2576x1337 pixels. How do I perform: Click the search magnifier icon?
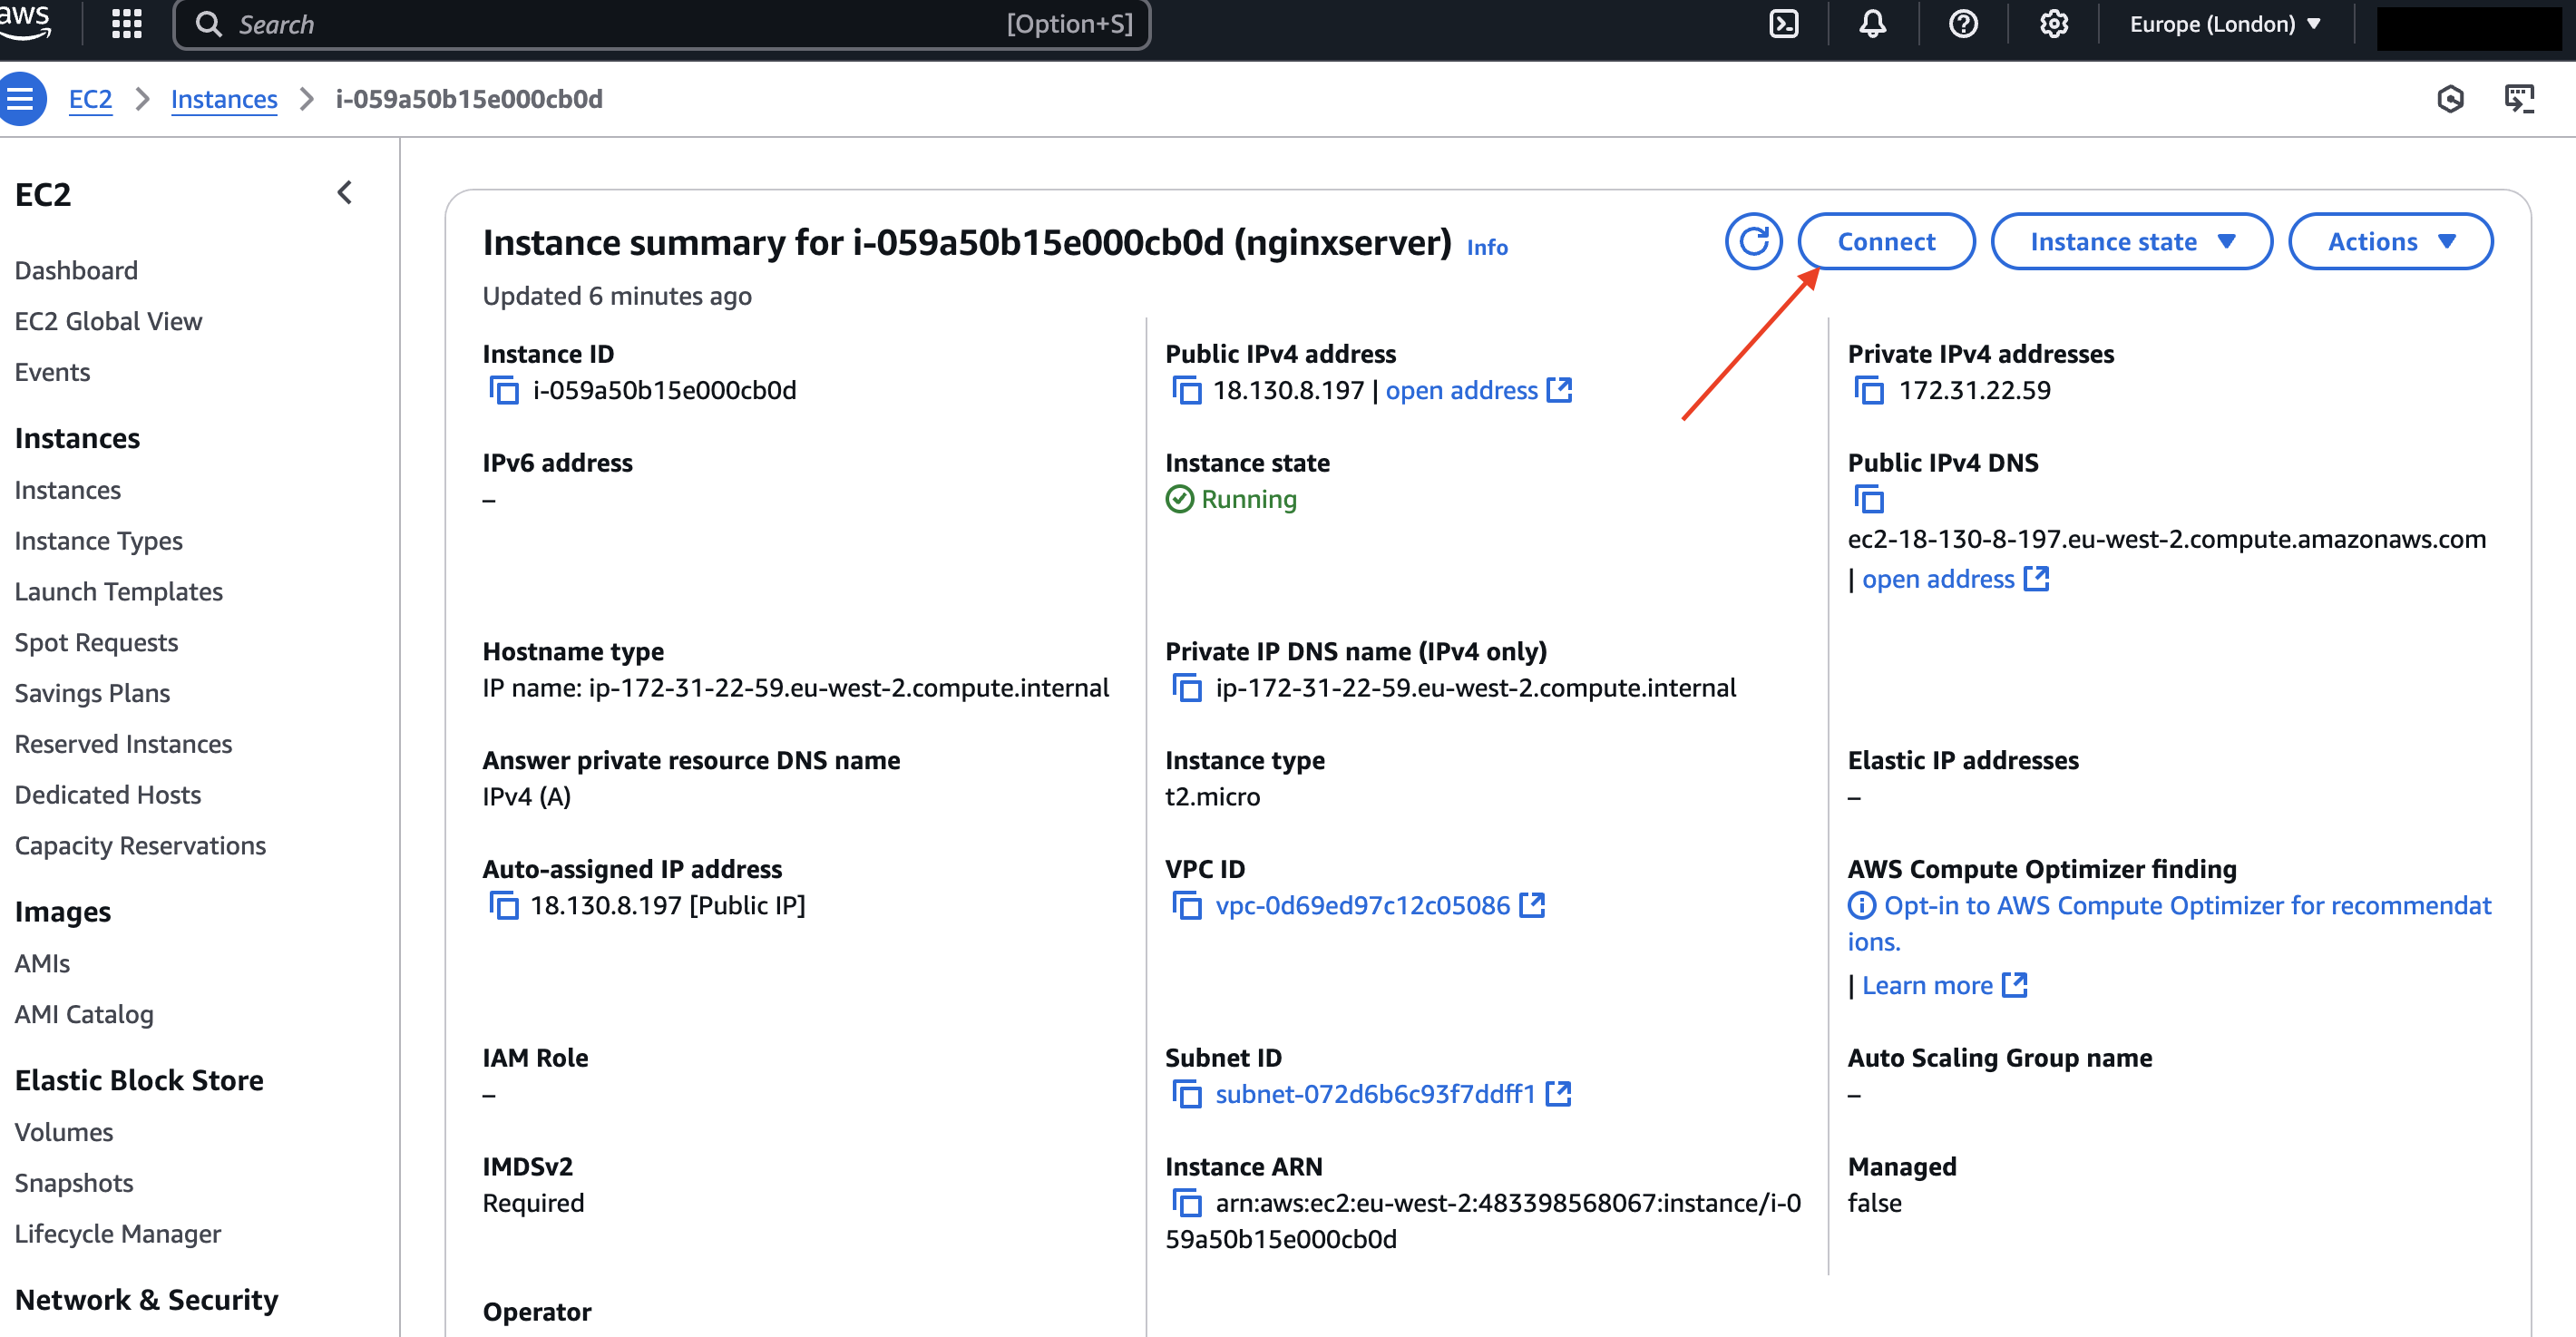coord(208,24)
